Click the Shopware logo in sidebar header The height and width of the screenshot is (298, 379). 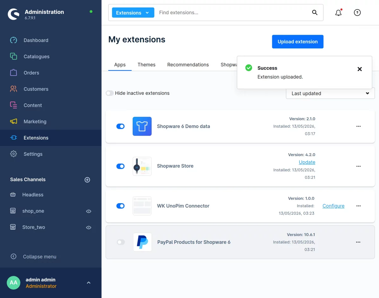tap(13, 14)
